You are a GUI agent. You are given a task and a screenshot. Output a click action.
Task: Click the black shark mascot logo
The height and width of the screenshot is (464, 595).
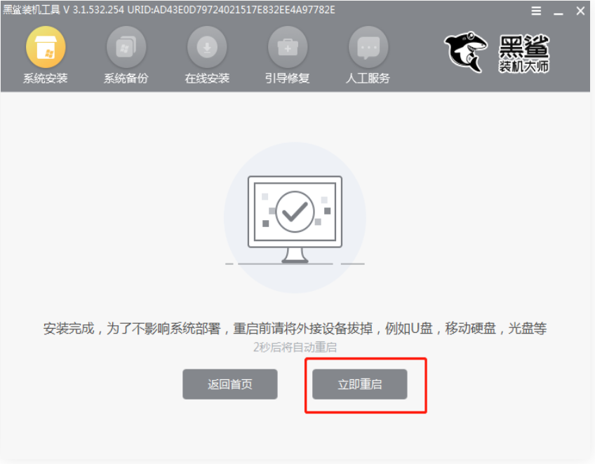tap(466, 52)
